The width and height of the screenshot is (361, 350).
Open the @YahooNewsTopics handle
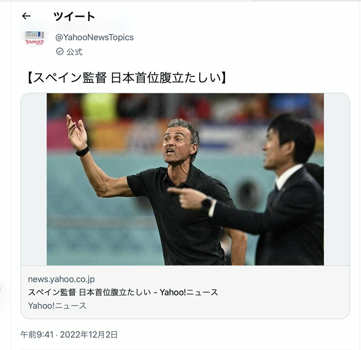pyautogui.click(x=94, y=37)
